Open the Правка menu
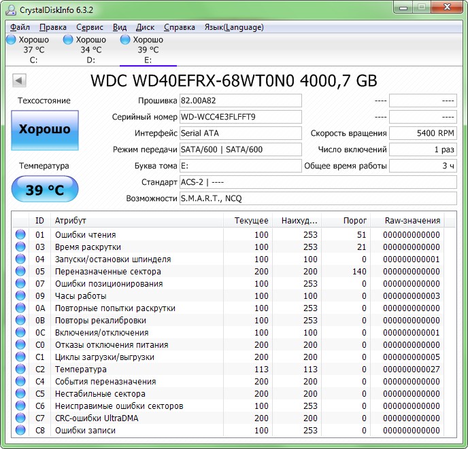The width and height of the screenshot is (468, 449). (x=53, y=27)
